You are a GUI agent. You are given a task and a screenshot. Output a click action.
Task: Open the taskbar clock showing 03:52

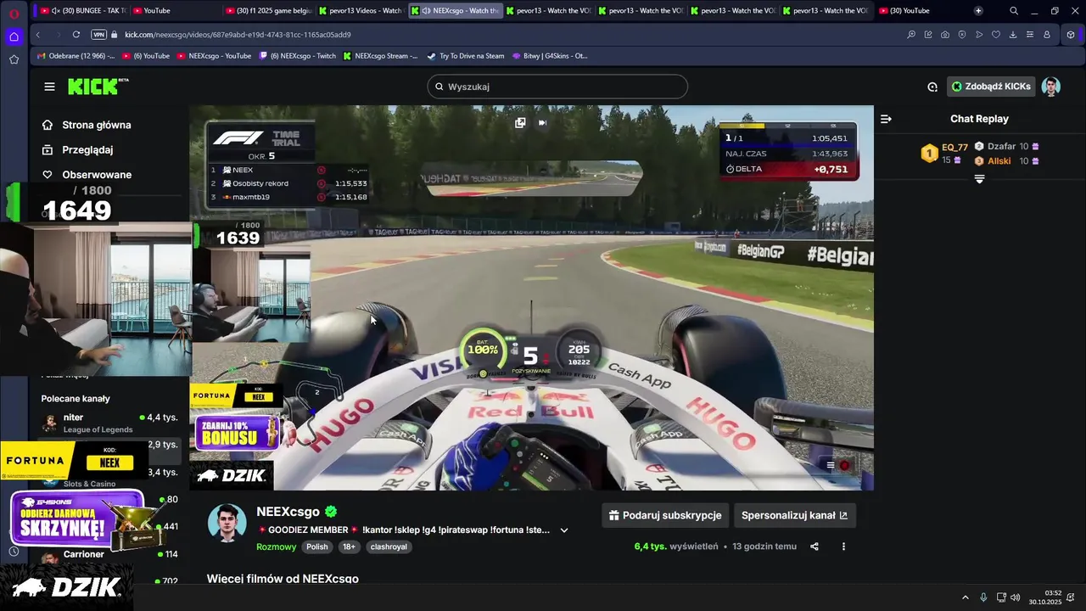coord(1045,597)
